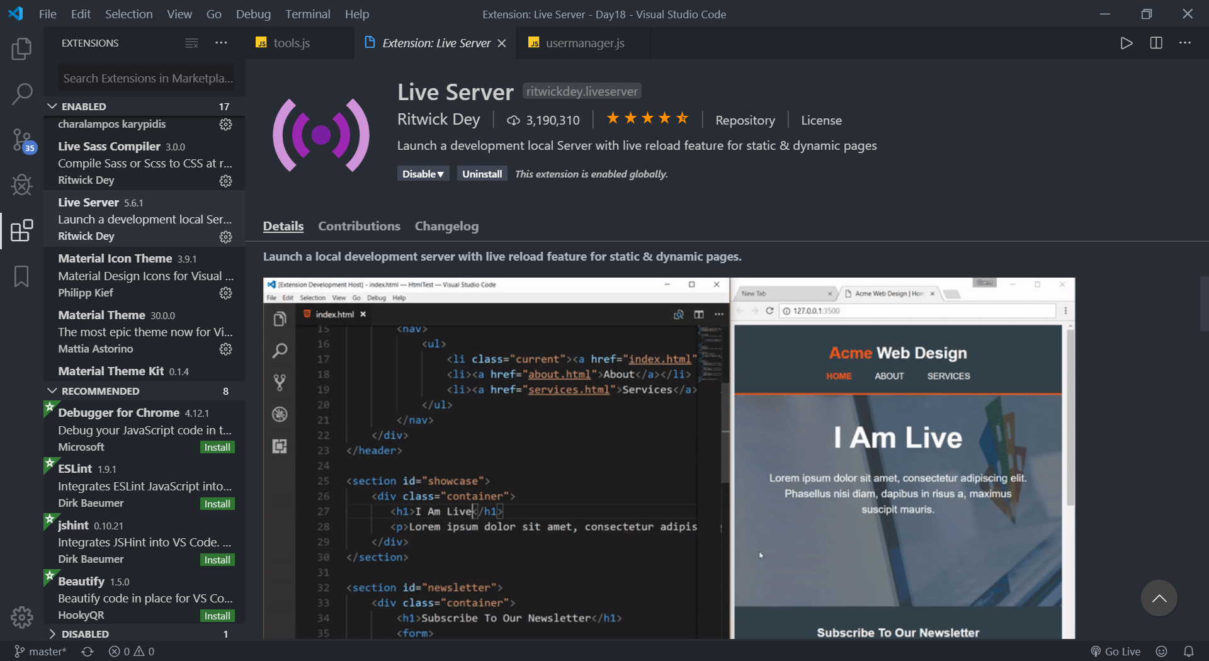Click the feedback smiley in status bar
The width and height of the screenshot is (1209, 661).
(1162, 651)
